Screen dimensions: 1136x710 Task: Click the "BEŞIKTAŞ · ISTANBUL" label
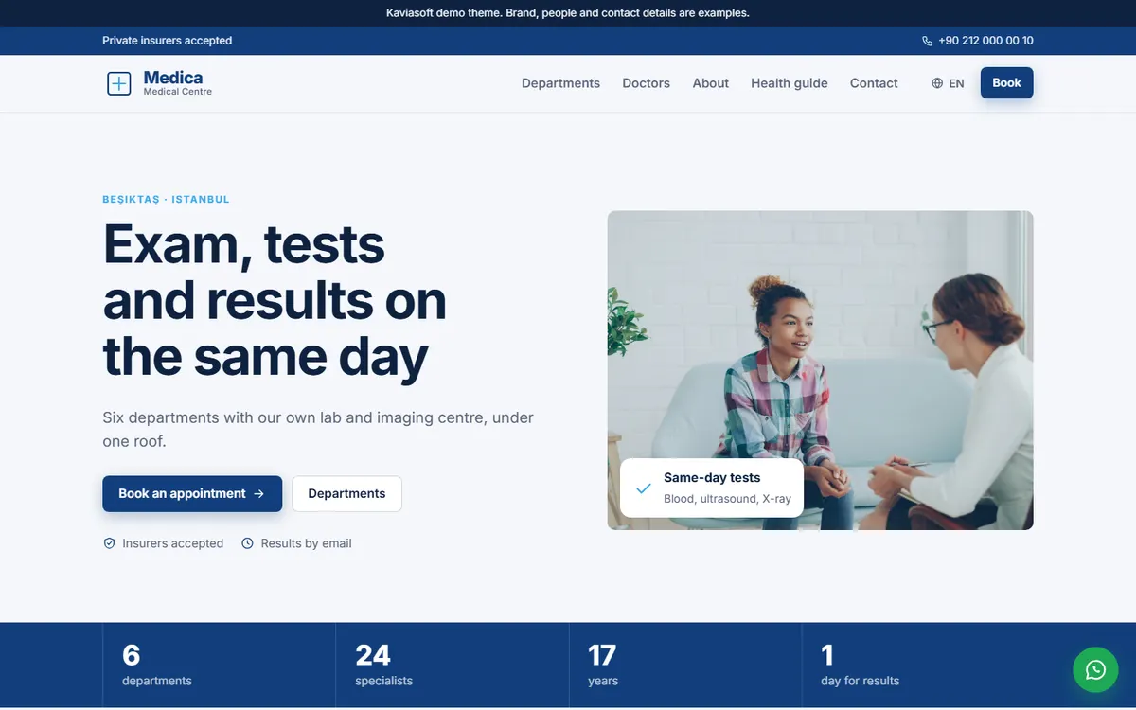[x=166, y=200]
